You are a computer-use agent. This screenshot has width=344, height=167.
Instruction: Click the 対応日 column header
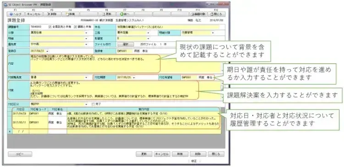tap(21, 109)
